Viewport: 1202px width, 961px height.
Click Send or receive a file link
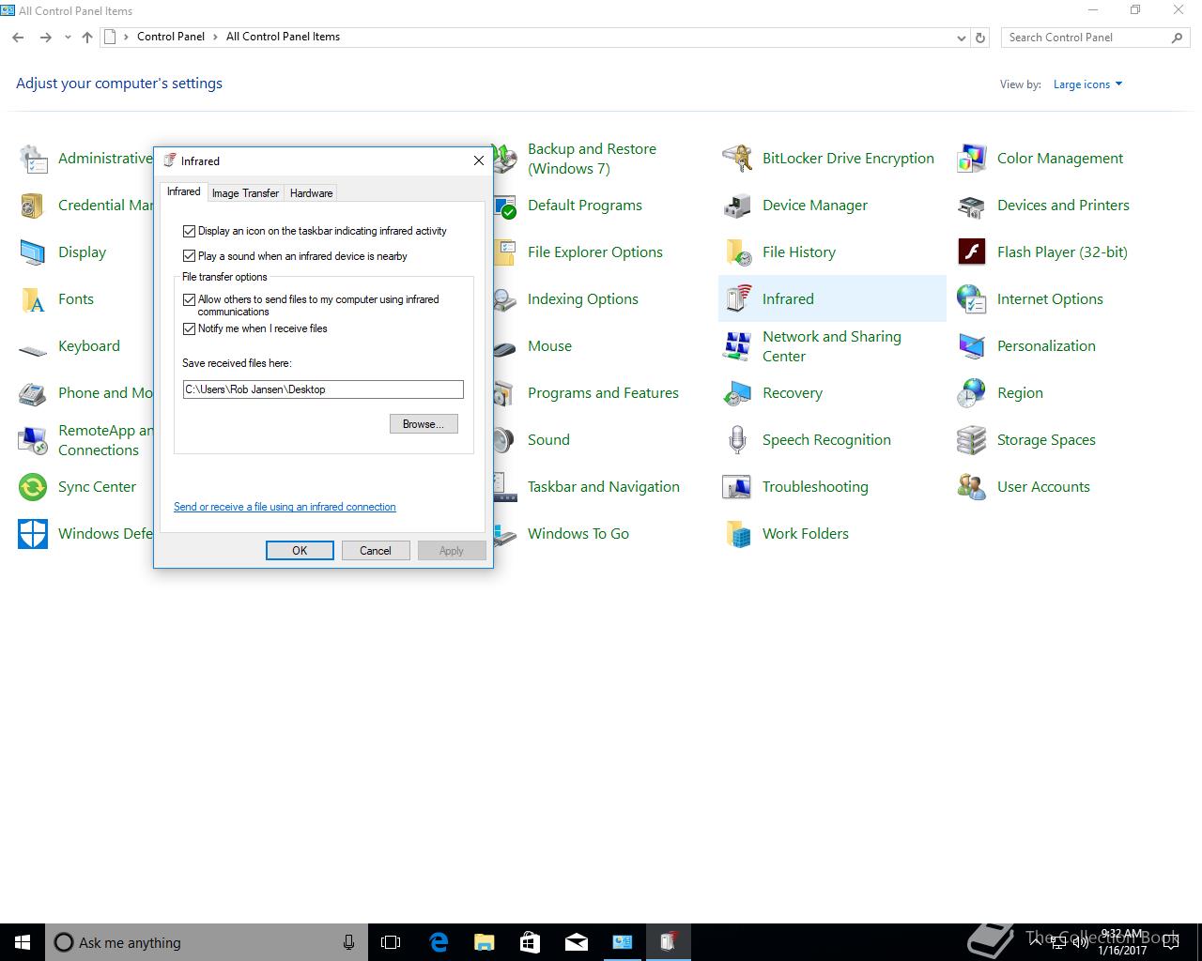point(285,507)
